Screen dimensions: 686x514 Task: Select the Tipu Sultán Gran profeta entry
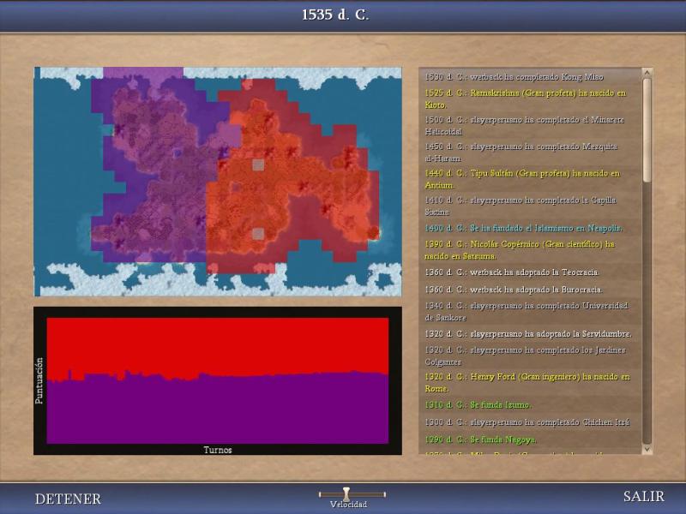click(521, 178)
